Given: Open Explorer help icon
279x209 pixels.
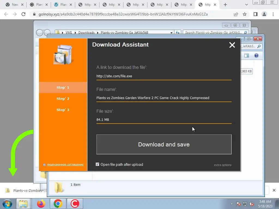Looking at the screenshot, I should (x=256, y=56).
